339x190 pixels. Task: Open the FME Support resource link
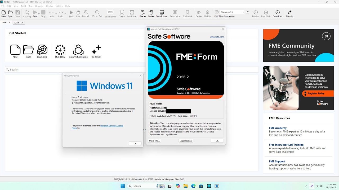277,161
